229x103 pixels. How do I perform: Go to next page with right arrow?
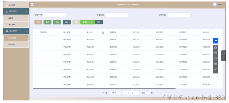137,93
